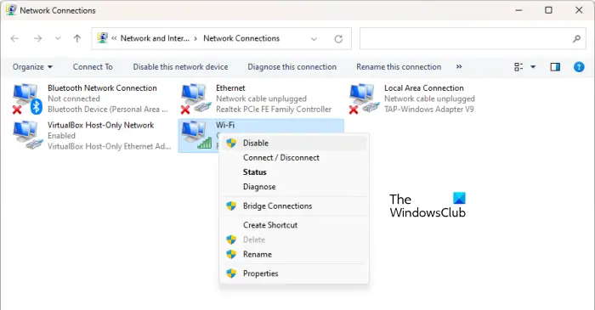Click Disable this network device
This screenshot has height=310, width=595.
[180, 67]
